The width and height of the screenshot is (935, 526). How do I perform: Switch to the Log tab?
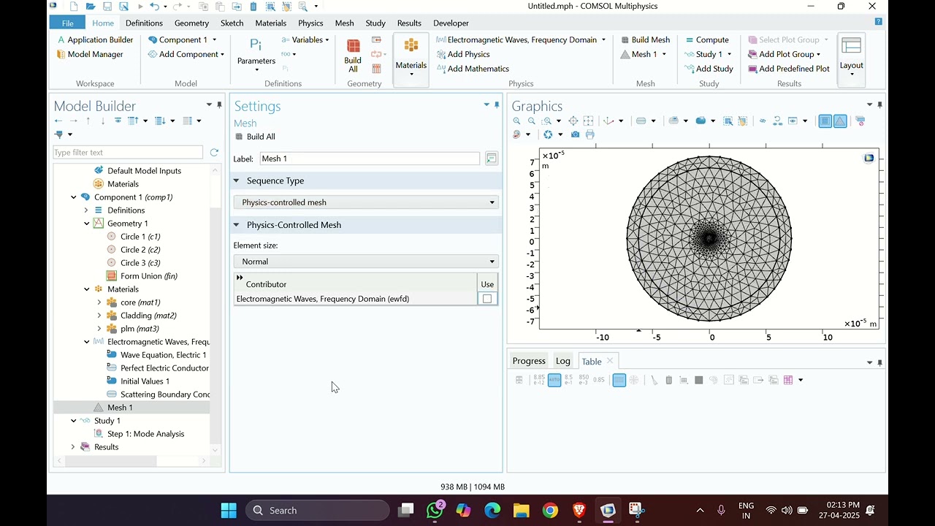click(562, 361)
